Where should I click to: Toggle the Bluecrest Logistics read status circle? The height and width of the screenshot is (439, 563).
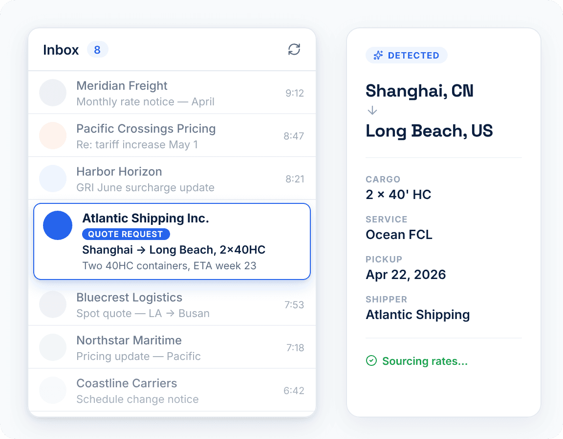coord(53,304)
